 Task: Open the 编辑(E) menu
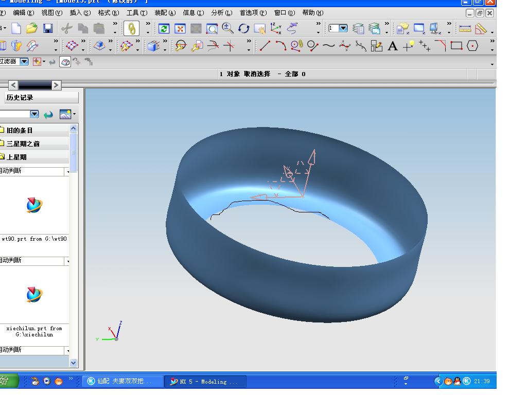point(24,13)
